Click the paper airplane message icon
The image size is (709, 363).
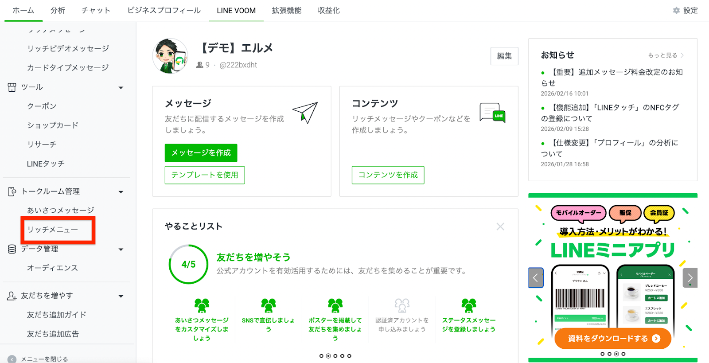305,113
